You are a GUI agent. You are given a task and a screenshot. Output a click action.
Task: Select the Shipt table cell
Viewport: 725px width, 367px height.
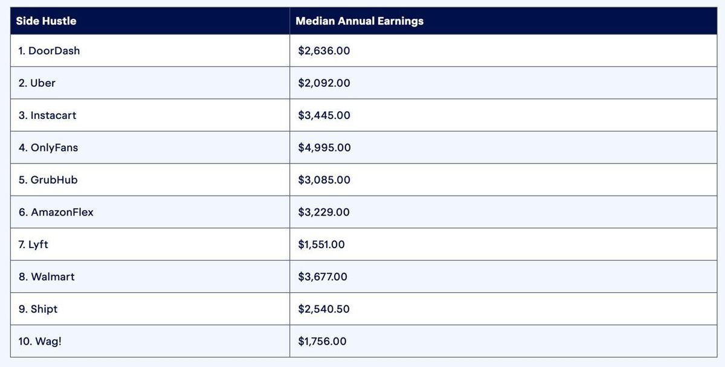point(37,309)
